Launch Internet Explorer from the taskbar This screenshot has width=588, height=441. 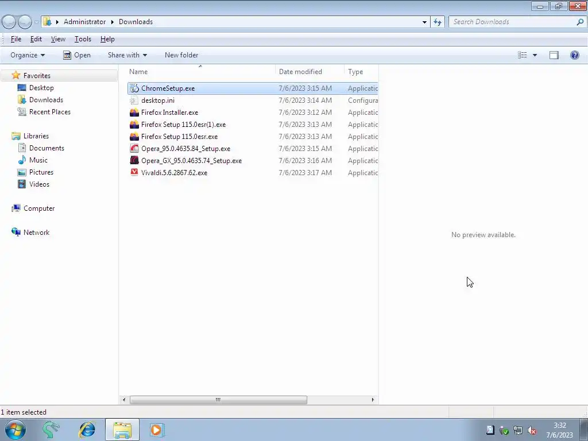(87, 430)
